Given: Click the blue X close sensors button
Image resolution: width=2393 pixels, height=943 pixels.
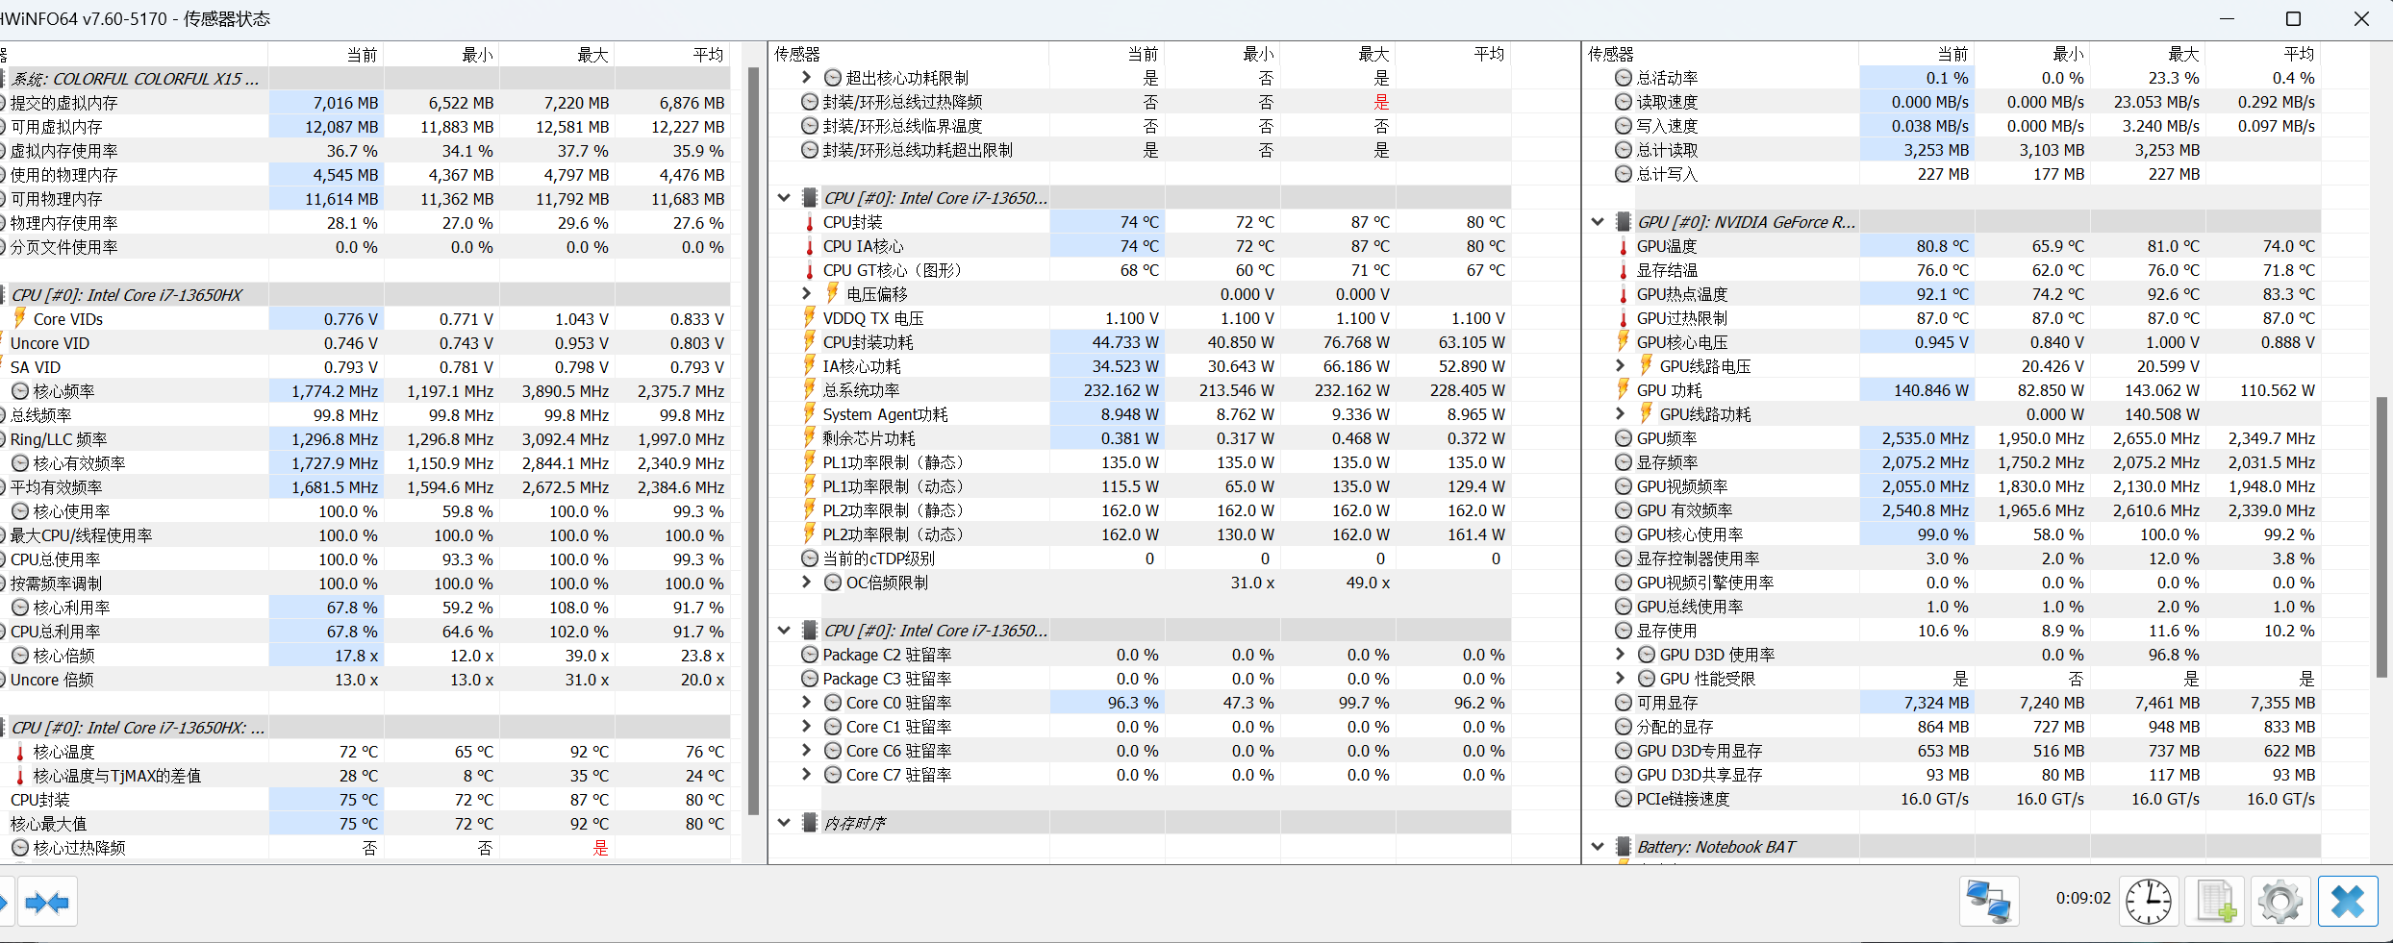Looking at the screenshot, I should click(2348, 902).
